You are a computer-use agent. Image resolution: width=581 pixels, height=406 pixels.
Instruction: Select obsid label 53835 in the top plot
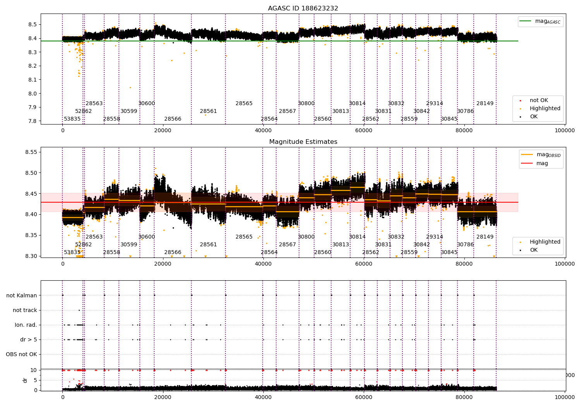coord(72,119)
